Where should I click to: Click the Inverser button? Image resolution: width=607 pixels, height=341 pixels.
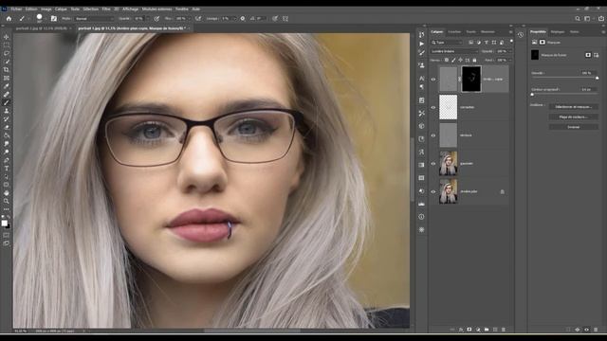click(573, 127)
